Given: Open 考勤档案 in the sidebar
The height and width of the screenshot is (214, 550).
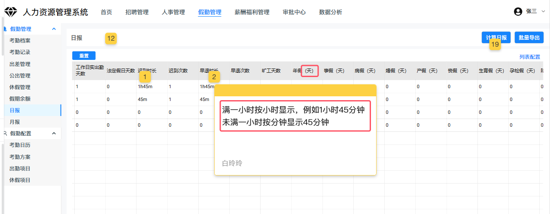Looking at the screenshot, I should pos(20,41).
